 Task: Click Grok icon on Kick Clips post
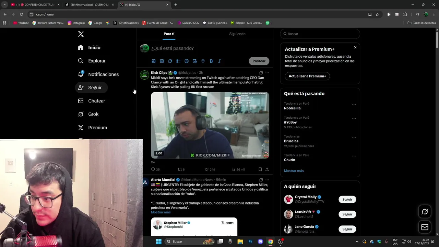tap(261, 73)
